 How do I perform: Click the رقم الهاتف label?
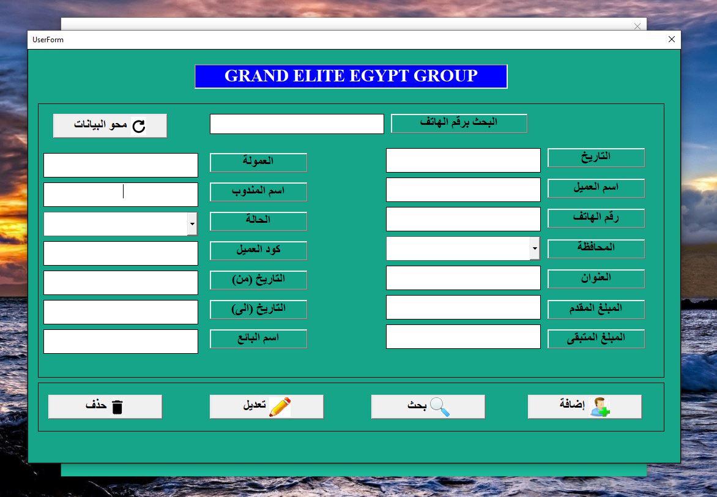(x=596, y=219)
